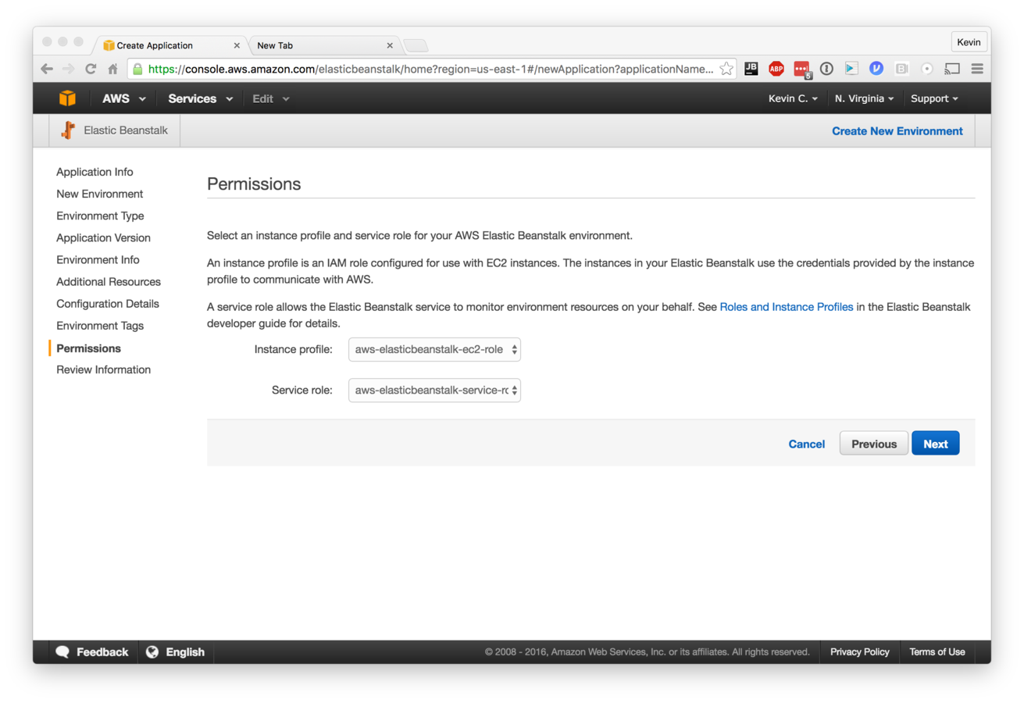1024x703 pixels.
Task: Click the Elastic Beanstalk service icon
Action: (x=68, y=130)
